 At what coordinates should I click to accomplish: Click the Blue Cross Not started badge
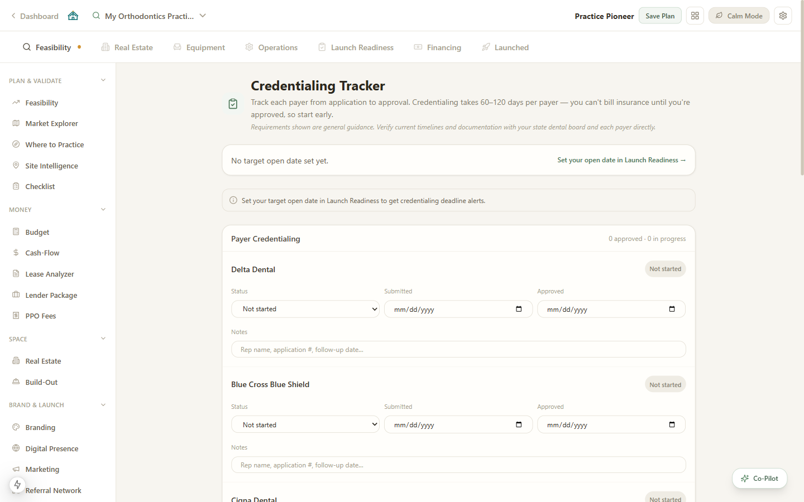[665, 384]
